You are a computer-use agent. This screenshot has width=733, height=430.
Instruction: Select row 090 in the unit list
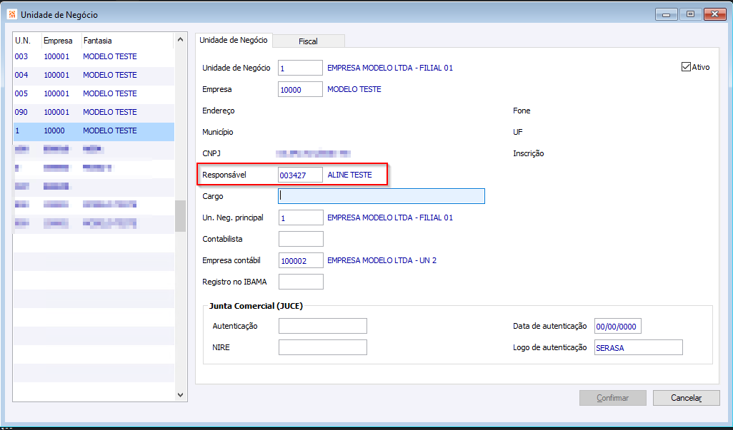(x=94, y=113)
